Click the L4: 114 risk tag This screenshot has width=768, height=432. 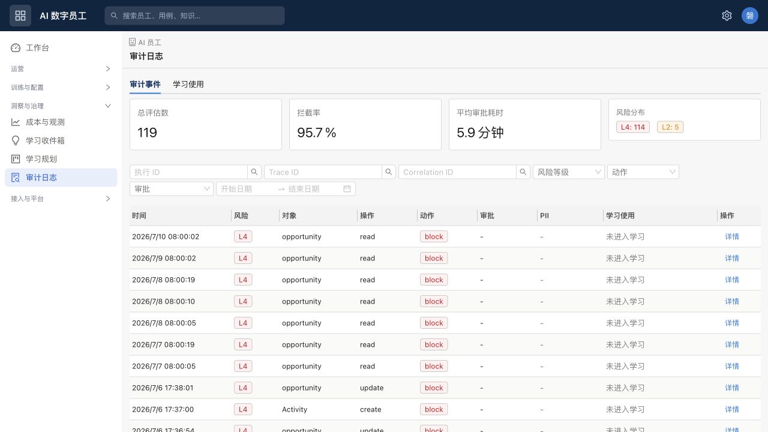click(x=633, y=127)
